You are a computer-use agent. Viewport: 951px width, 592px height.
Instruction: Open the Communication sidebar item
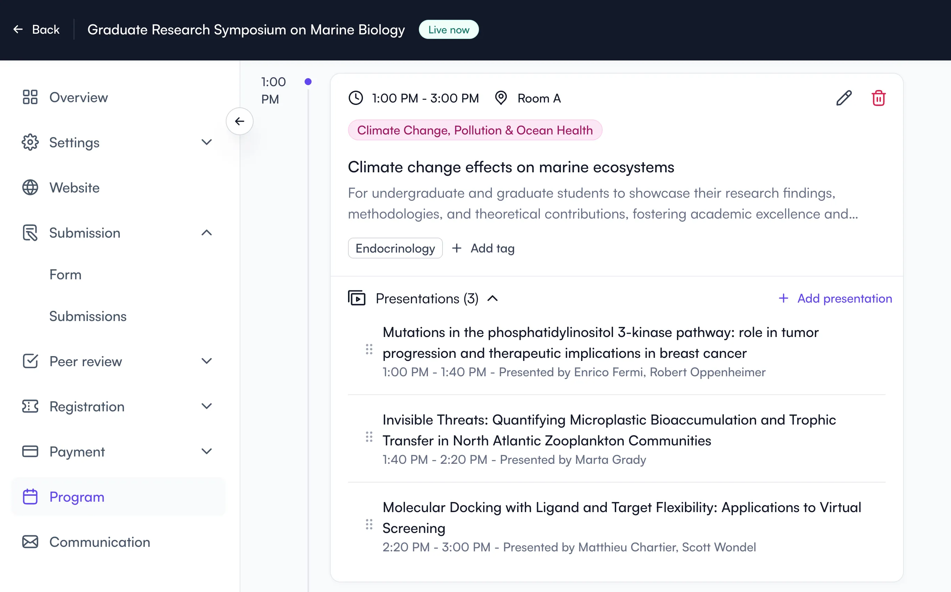[x=118, y=542]
